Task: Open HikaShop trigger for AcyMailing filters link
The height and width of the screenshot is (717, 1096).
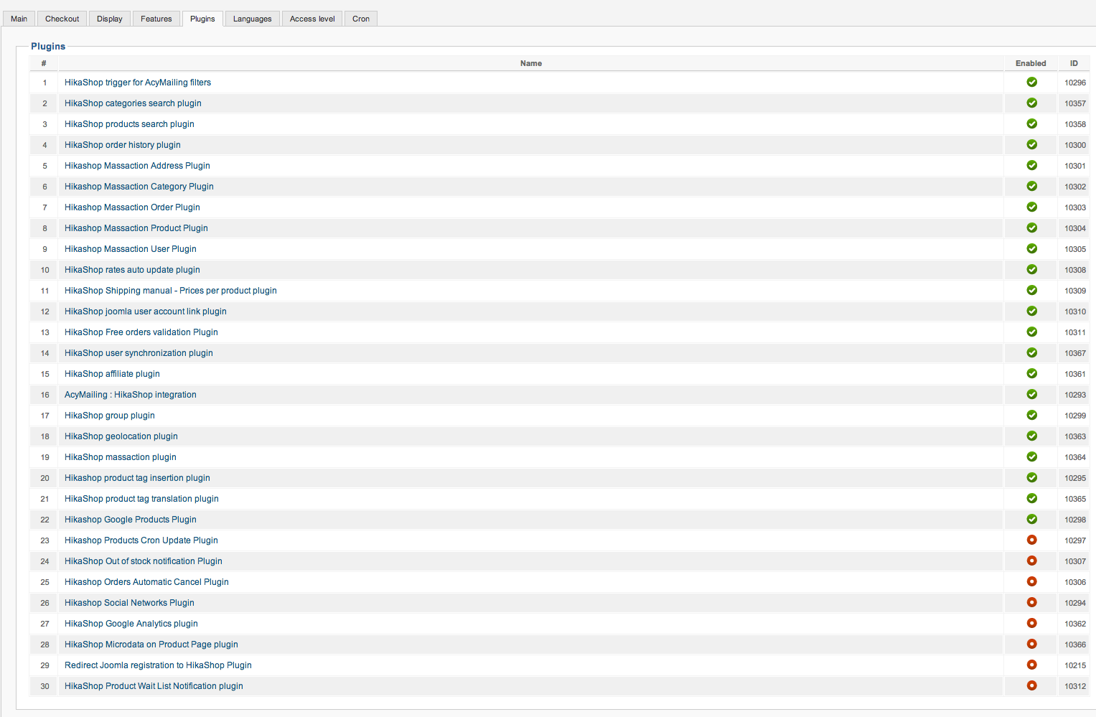Action: pyautogui.click(x=138, y=83)
